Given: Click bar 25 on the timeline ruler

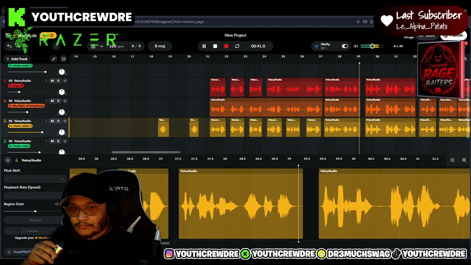Looking at the screenshot, I should tap(283, 56).
